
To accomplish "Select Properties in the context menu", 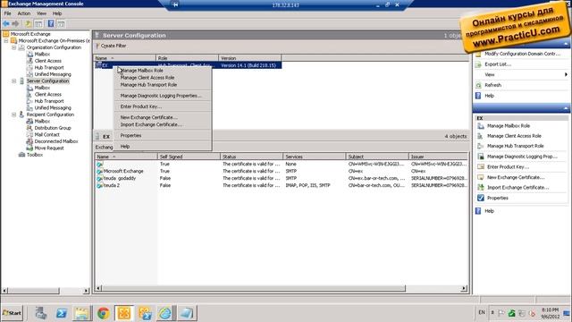I will click(x=130, y=135).
